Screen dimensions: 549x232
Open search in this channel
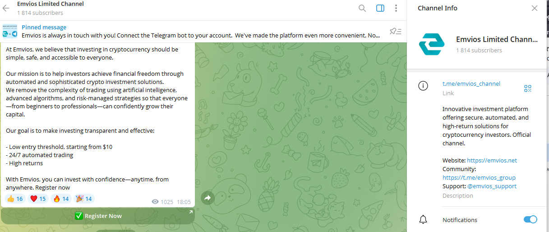coord(362,8)
